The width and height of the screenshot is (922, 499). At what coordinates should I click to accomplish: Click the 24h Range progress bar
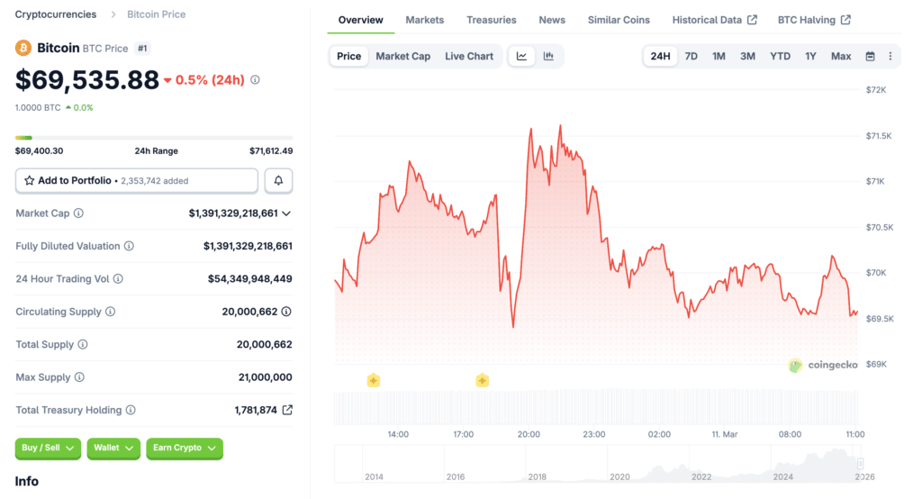coord(153,138)
